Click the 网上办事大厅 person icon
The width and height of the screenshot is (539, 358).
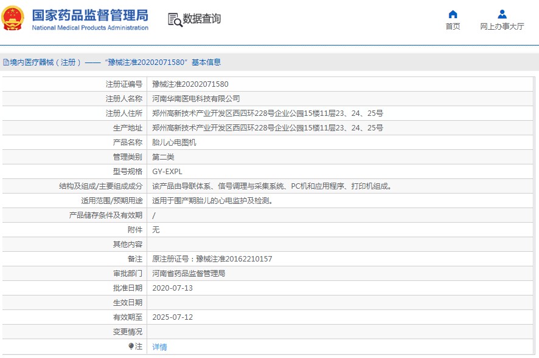[x=502, y=14]
